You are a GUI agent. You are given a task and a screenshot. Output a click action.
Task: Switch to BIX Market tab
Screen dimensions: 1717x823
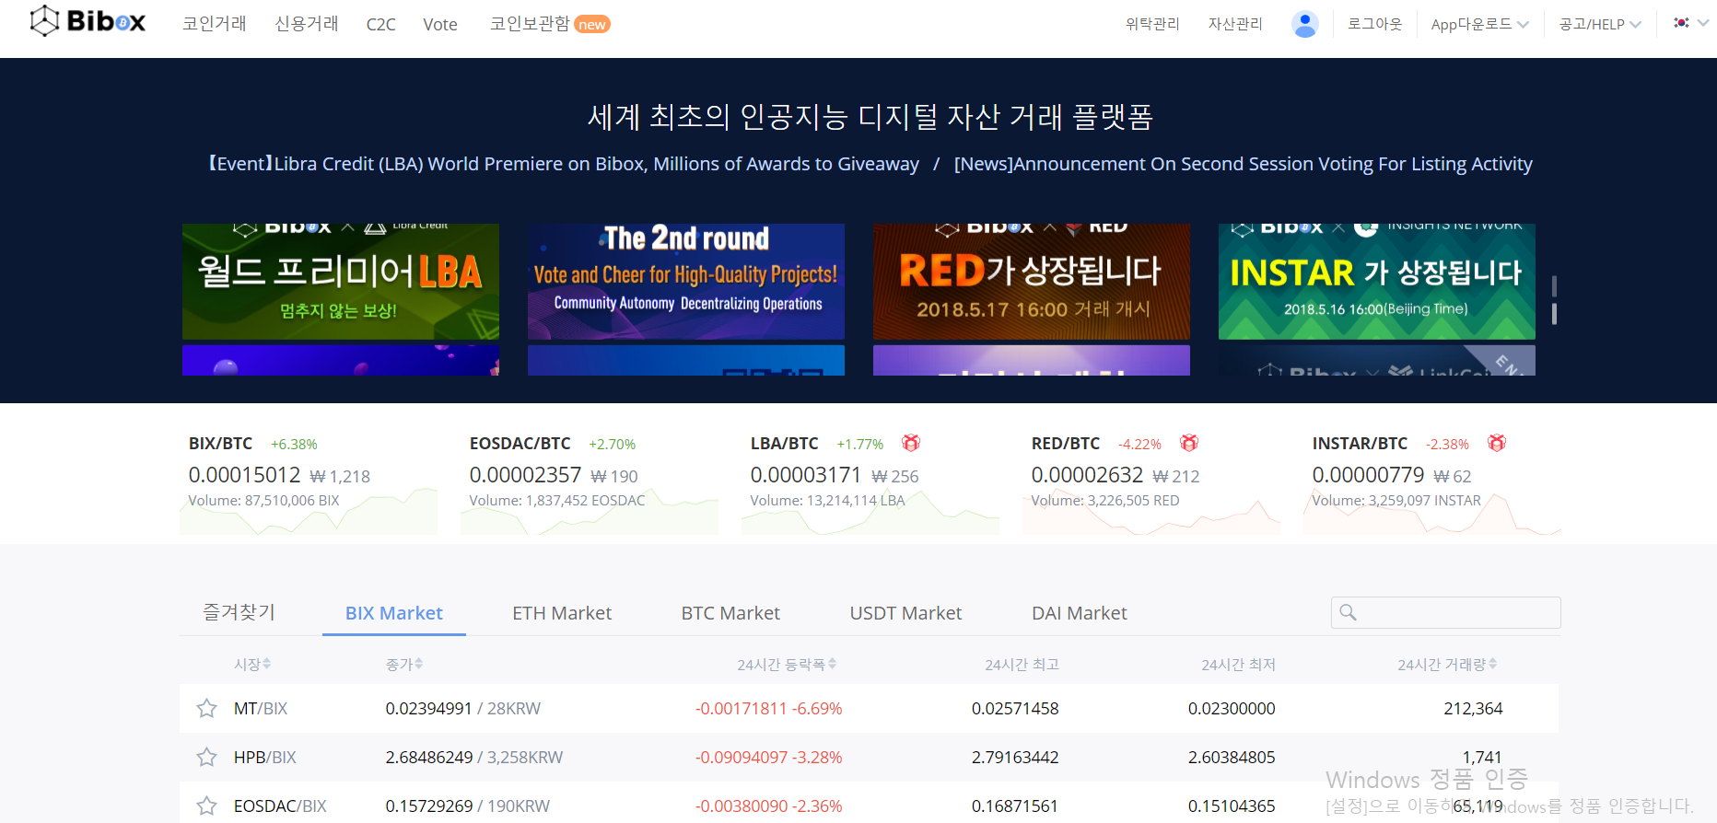(394, 613)
